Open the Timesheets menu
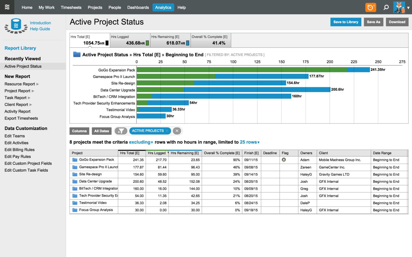 point(71,7)
